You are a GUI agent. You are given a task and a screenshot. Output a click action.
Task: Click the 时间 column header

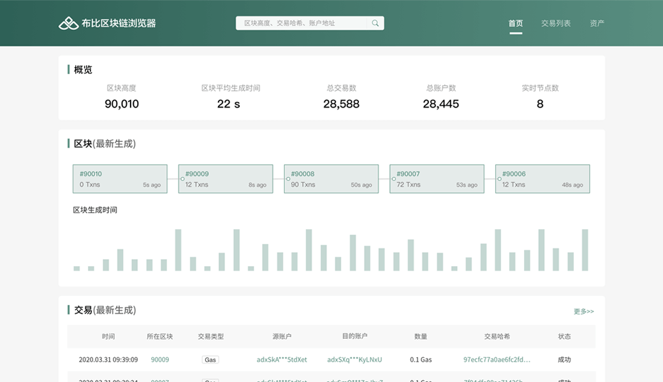point(108,336)
